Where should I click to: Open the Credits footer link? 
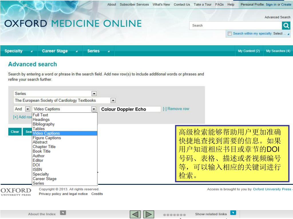point(97,194)
